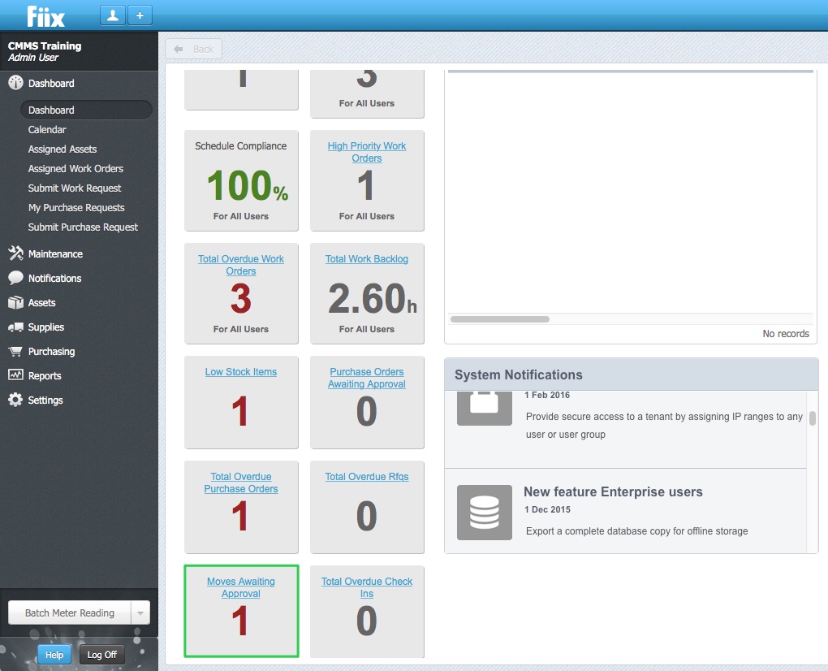This screenshot has height=671, width=828.
Task: Open Submit Purchase Request page
Action: pyautogui.click(x=83, y=227)
